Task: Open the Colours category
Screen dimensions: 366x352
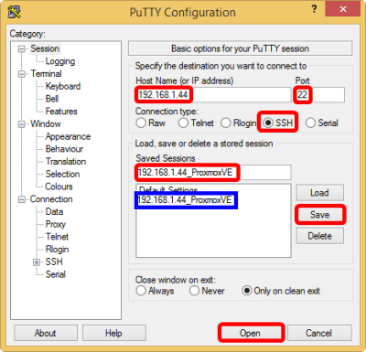Action: (x=59, y=187)
